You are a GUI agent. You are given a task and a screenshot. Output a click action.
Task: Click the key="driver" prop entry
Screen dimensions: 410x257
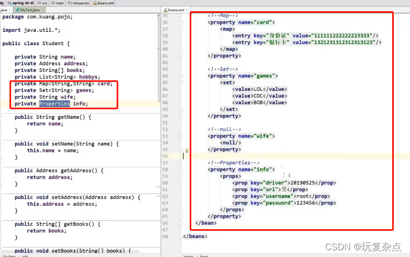coord(284,183)
